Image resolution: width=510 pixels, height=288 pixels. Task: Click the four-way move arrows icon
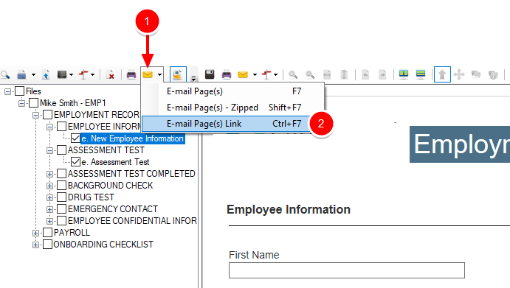459,74
